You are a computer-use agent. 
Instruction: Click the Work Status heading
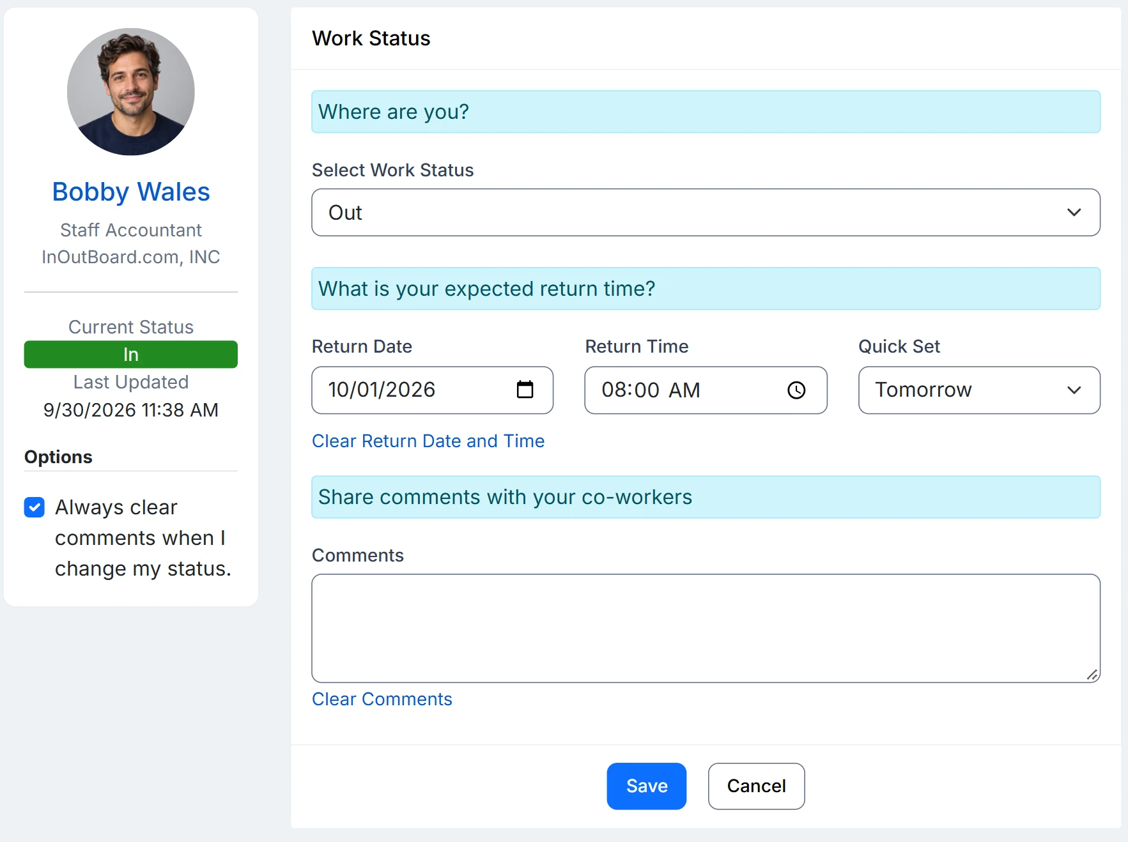371,38
